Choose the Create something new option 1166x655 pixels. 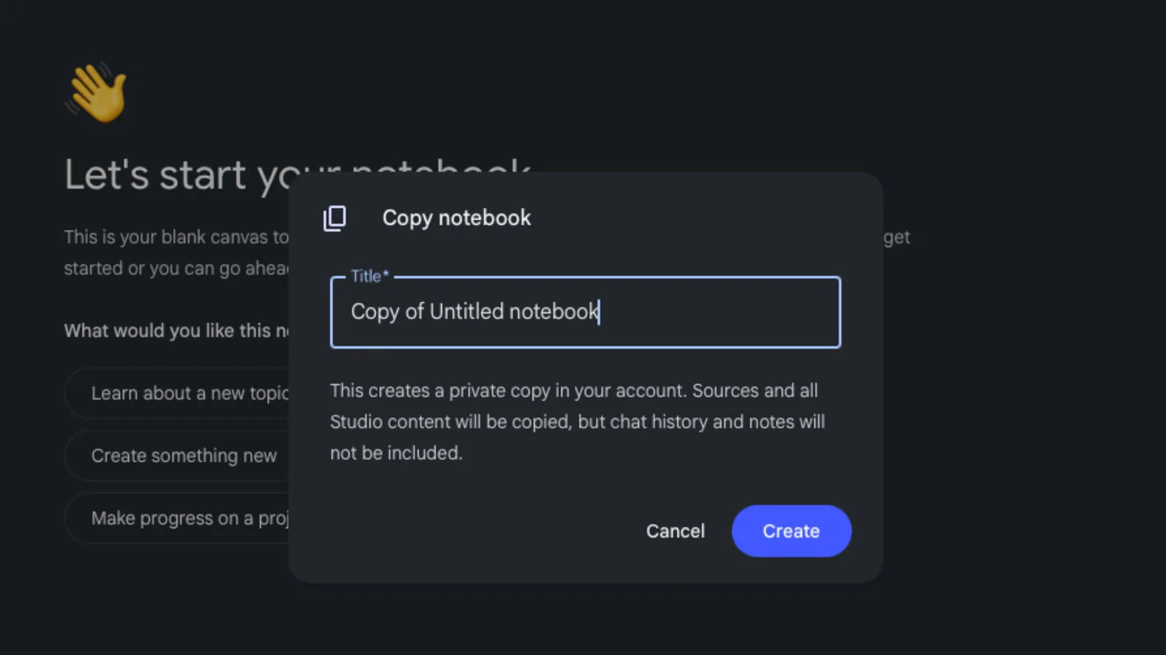(177, 456)
